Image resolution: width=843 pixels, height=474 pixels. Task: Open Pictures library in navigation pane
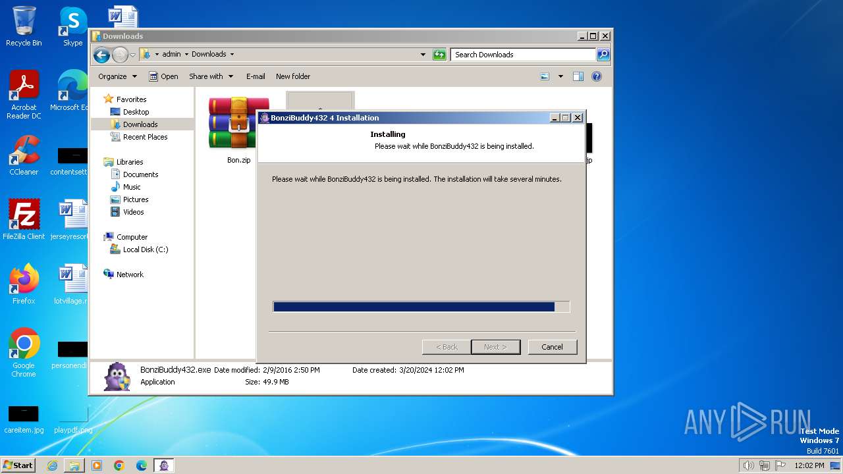(x=135, y=199)
